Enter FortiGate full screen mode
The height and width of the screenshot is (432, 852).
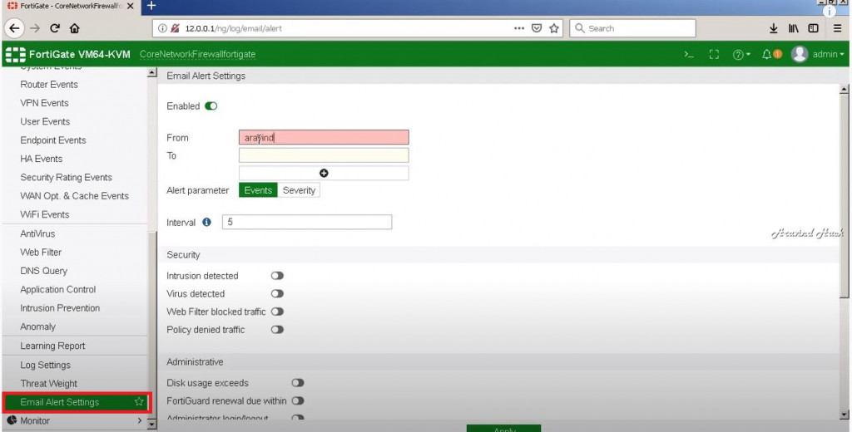pyautogui.click(x=714, y=54)
